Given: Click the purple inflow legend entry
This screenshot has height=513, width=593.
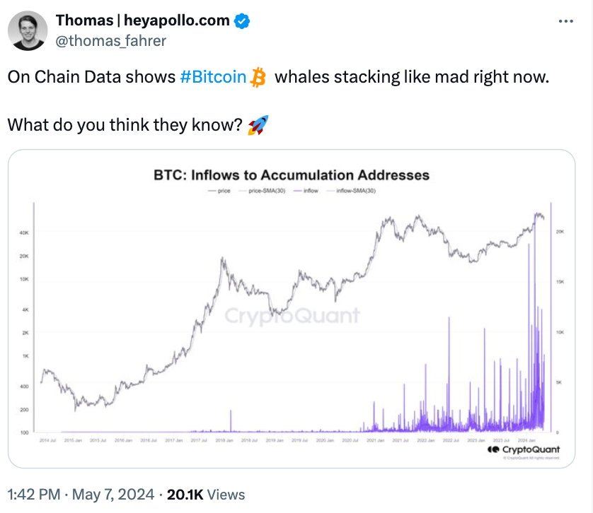Looking at the screenshot, I should coord(306,191).
